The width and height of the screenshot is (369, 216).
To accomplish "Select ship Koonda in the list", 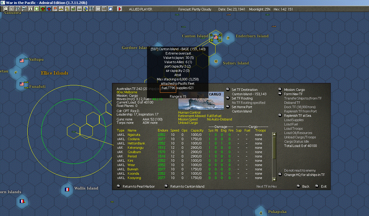I will 133,174.
